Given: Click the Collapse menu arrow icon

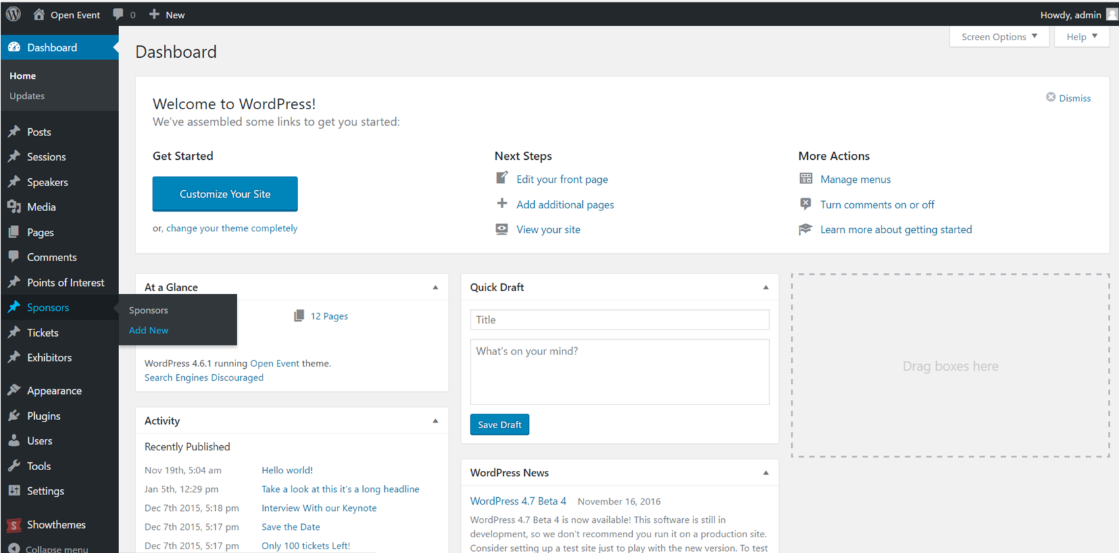Looking at the screenshot, I should [14, 548].
